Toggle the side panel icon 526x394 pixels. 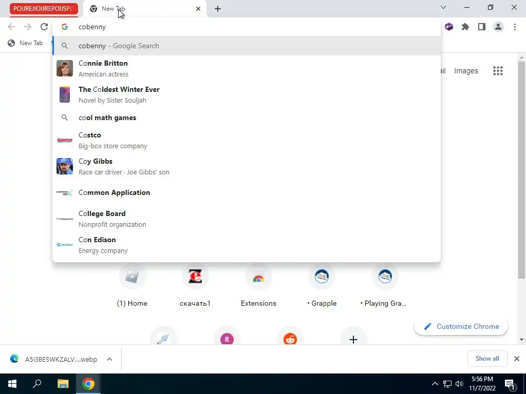(x=482, y=27)
